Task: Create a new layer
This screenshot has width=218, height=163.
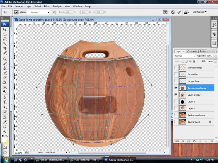Action: [x=206, y=141]
